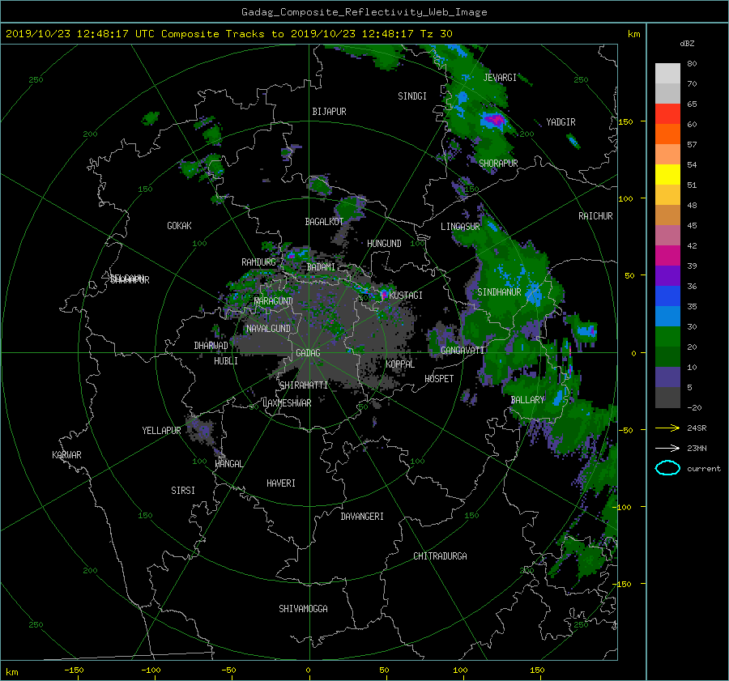This screenshot has width=729, height=681.
Task: Click the HANGAL city label
Action: click(228, 464)
